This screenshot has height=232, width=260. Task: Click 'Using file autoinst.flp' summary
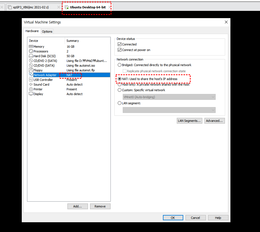[81, 70]
